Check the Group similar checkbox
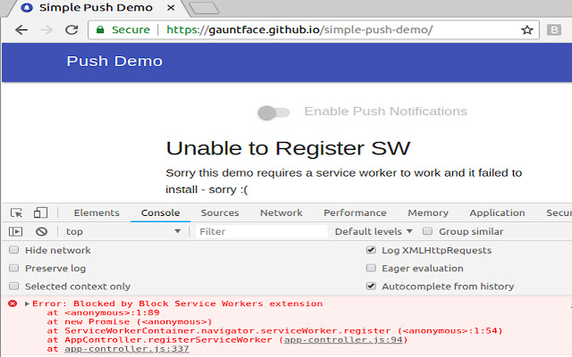The image size is (572, 357). point(427,231)
